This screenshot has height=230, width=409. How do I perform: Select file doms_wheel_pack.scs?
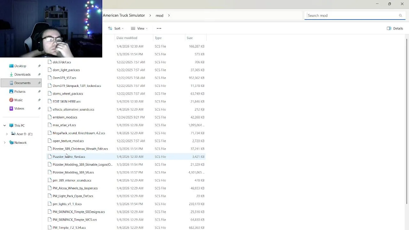tap(68, 94)
